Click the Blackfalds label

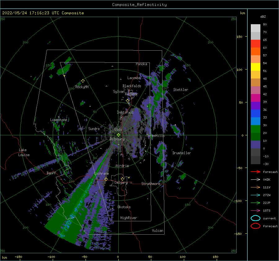pos(132,86)
